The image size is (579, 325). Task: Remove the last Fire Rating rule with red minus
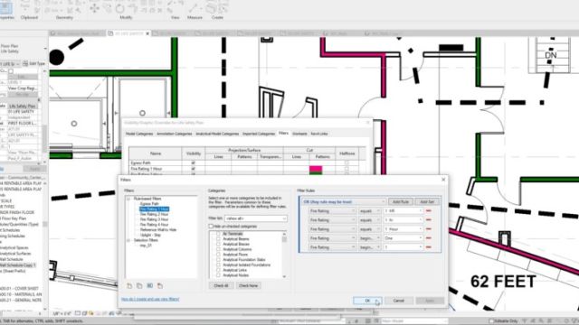[x=429, y=247]
